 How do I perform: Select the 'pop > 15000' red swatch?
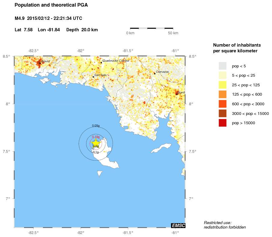click(x=222, y=123)
